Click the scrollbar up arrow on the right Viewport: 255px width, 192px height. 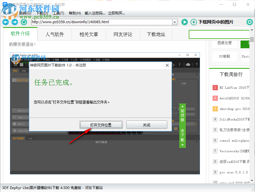click(x=252, y=29)
